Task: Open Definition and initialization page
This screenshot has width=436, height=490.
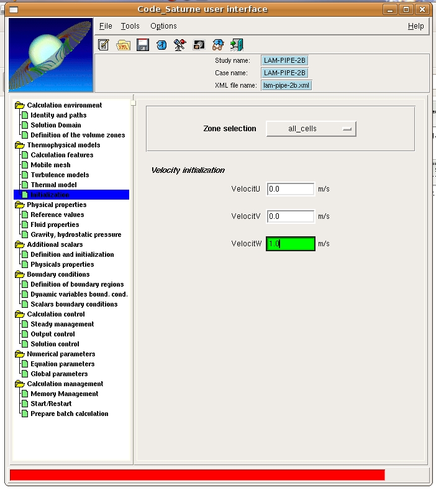Action: 72,255
